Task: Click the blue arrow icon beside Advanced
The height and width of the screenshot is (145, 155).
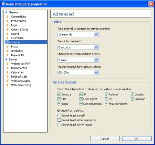Action: tap(7, 42)
